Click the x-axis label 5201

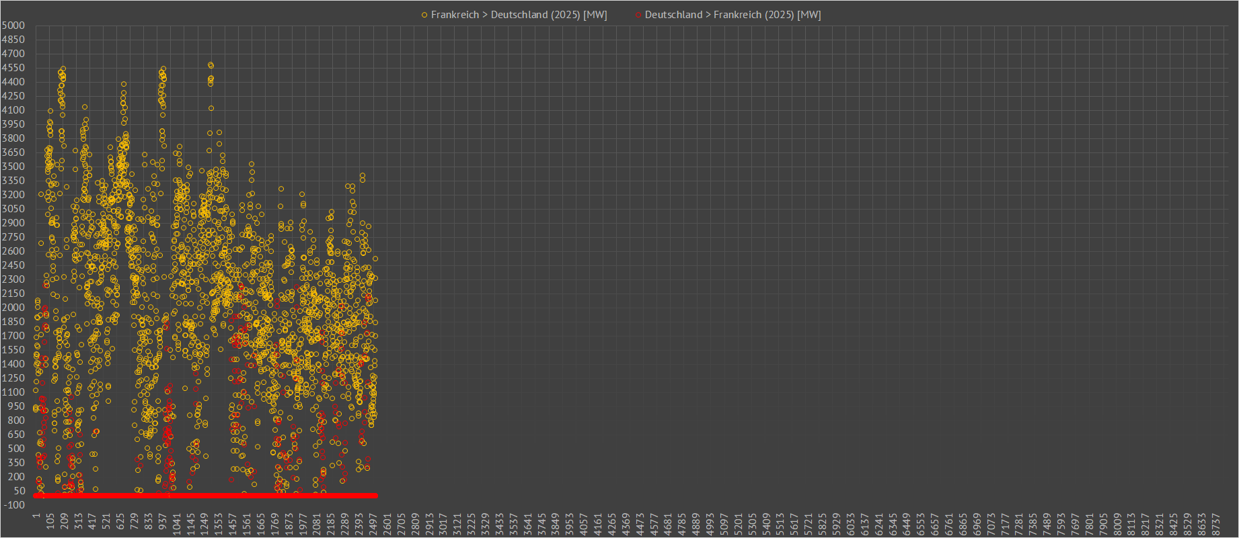[x=739, y=522]
